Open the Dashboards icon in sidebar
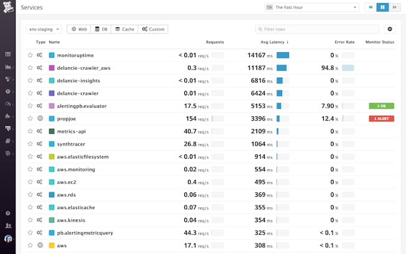Screen dimensions: 406x254 [x=7, y=67]
